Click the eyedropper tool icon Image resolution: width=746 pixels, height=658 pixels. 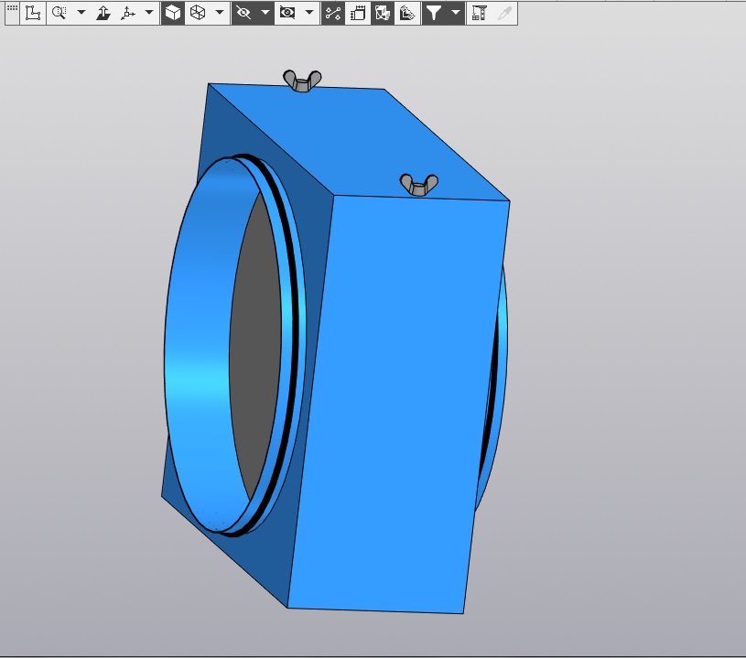point(504,13)
